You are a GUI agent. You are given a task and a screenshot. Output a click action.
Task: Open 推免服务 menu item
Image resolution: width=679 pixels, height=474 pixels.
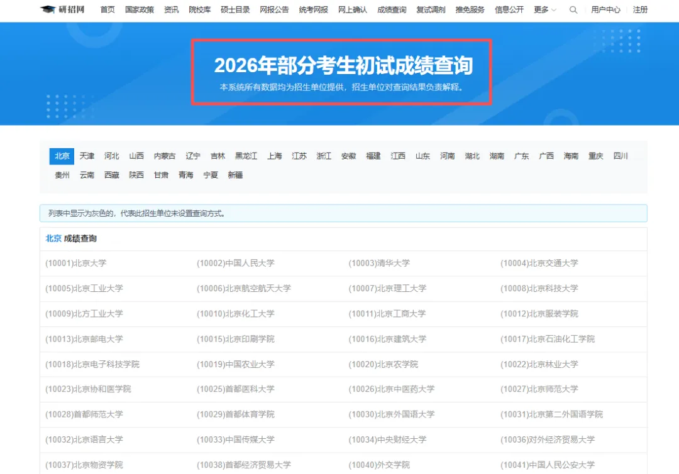coord(470,9)
